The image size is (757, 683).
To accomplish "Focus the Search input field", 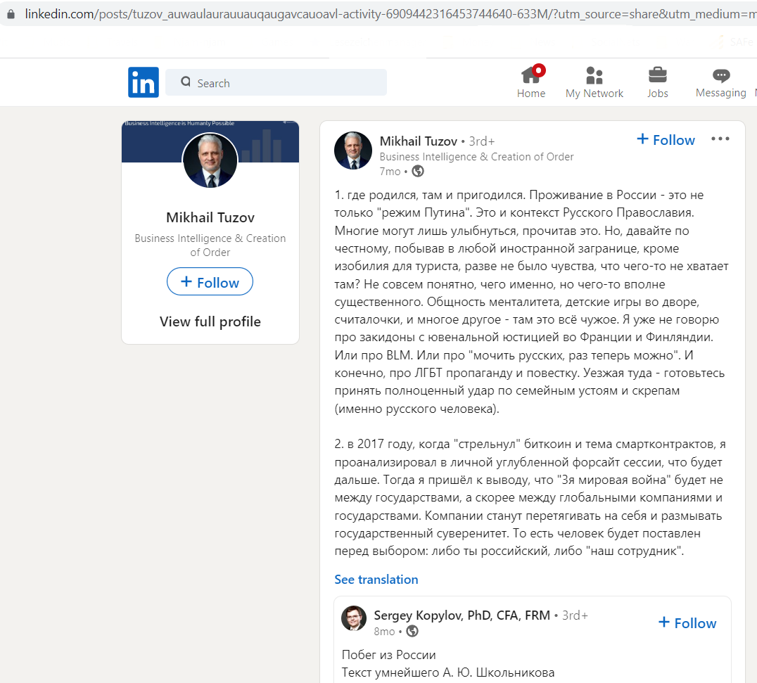I will pos(276,82).
